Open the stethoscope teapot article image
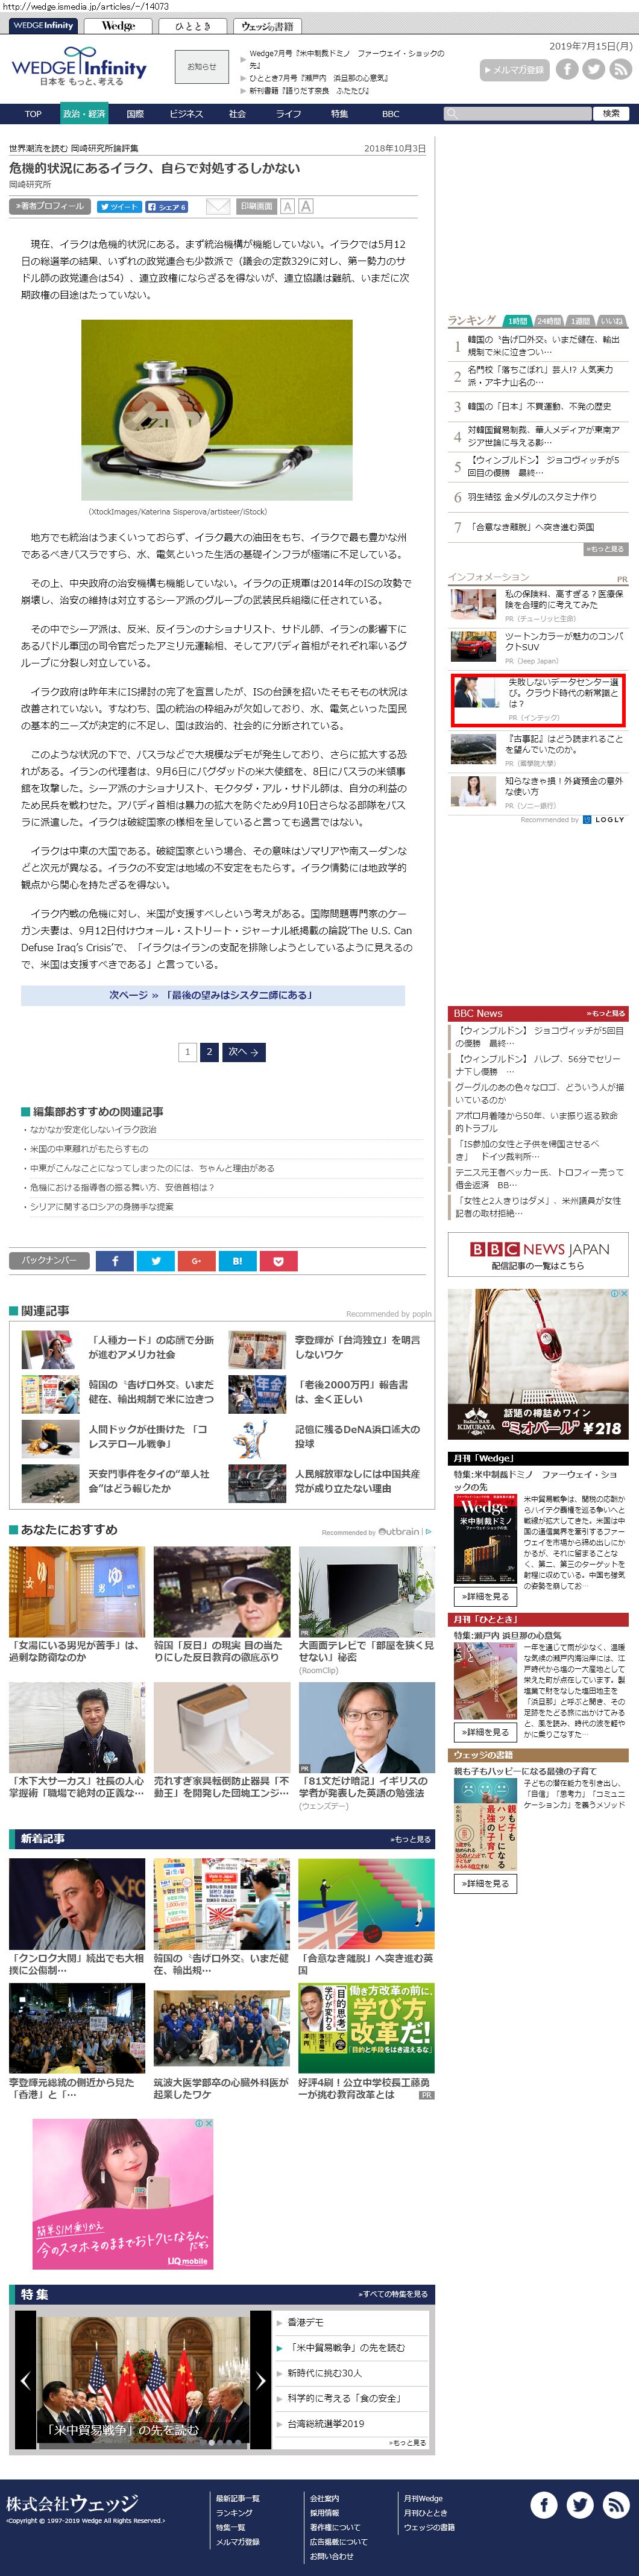This screenshot has width=639, height=2576. pyautogui.click(x=217, y=409)
